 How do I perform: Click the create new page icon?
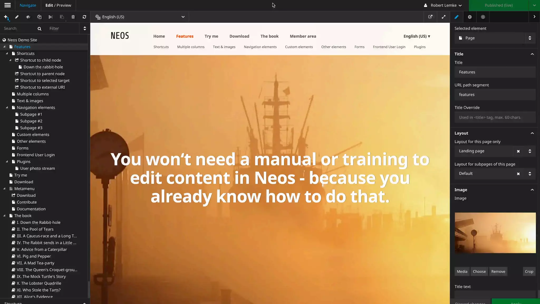[x=6, y=17]
